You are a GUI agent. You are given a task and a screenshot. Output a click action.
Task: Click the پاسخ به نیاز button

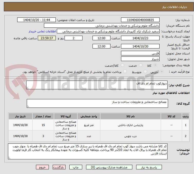[x=149, y=167]
